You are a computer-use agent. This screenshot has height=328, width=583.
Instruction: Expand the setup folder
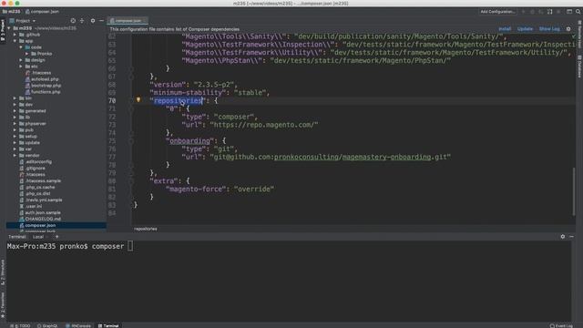(15, 137)
